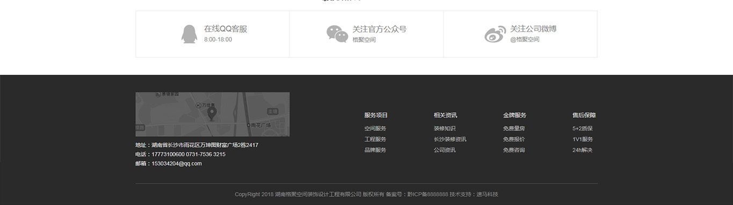Image resolution: width=733 pixels, height=205 pixels.
Task: Open 1V1服务 link
Action: pos(583,139)
